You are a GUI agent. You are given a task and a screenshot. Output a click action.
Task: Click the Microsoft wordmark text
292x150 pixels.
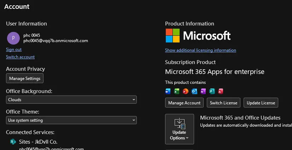(x=207, y=36)
